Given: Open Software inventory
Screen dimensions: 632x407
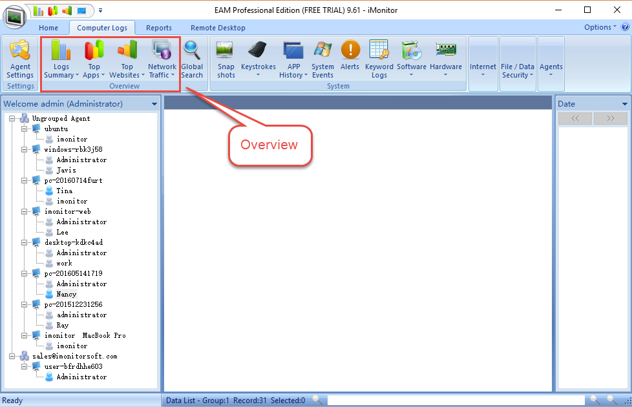Looking at the screenshot, I should 412,58.
